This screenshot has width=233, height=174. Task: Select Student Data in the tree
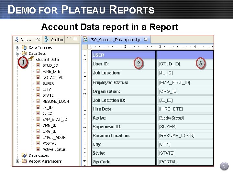(x=47, y=60)
